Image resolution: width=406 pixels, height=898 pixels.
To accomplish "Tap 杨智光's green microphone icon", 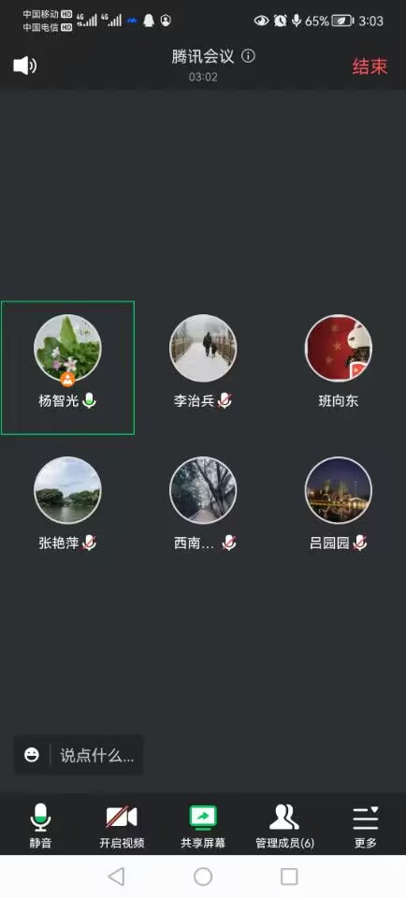I will (89, 401).
